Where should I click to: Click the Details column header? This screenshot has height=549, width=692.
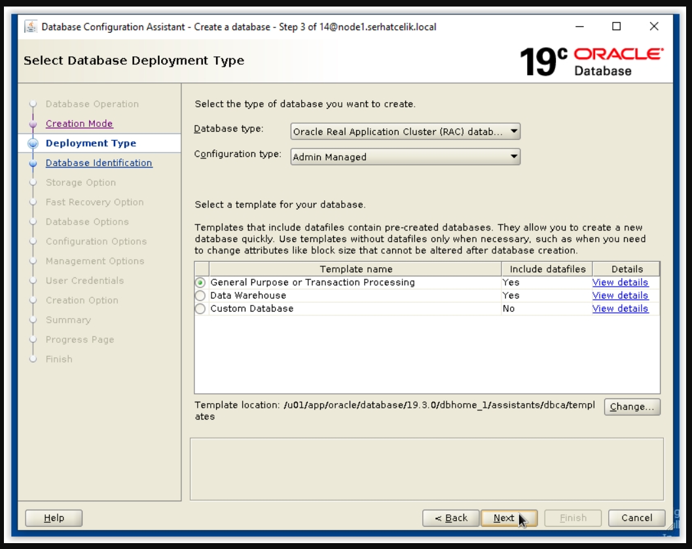(x=627, y=269)
